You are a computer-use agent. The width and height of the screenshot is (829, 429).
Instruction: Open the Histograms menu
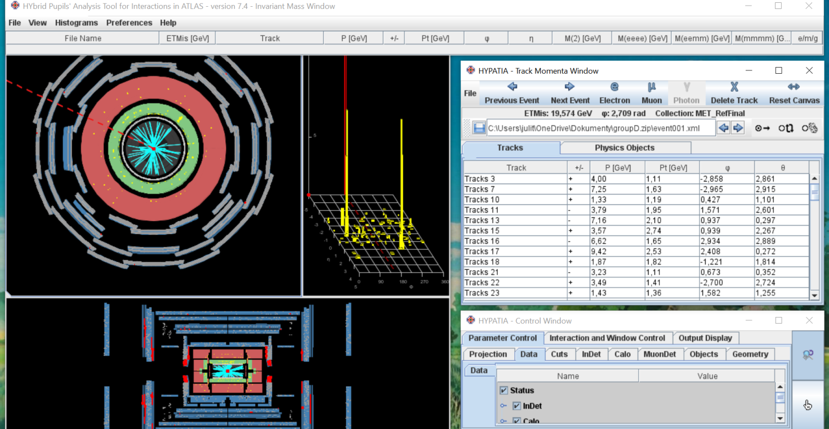[77, 23]
